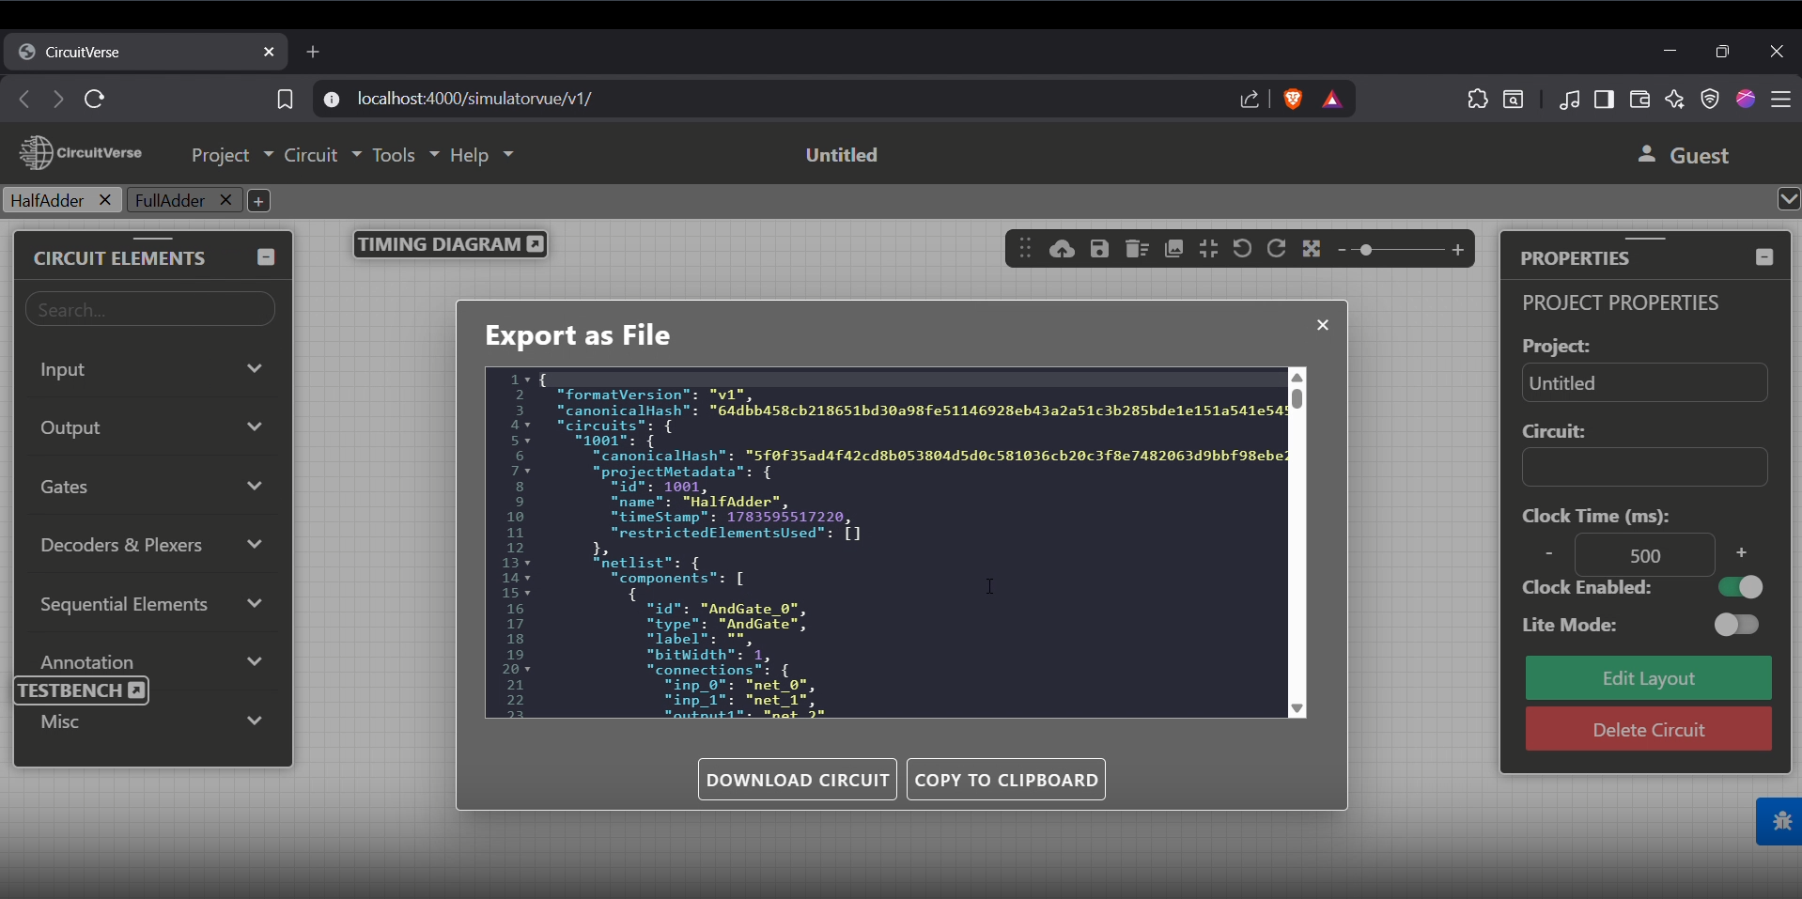The height and width of the screenshot is (899, 1802).
Task: Click the undo arrow in quick toolbar
Action: click(x=1243, y=249)
